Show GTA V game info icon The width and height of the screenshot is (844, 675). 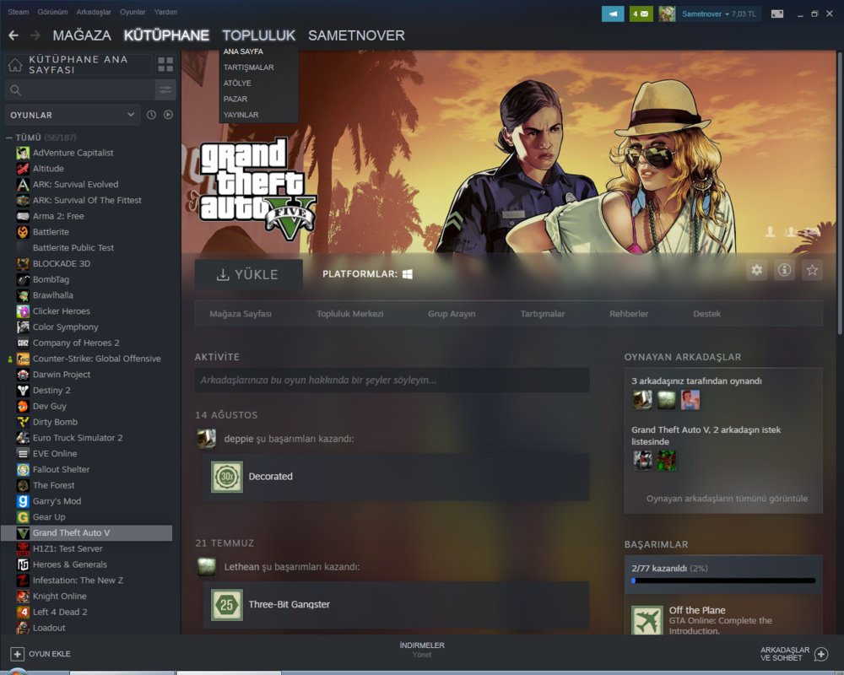[x=784, y=270]
